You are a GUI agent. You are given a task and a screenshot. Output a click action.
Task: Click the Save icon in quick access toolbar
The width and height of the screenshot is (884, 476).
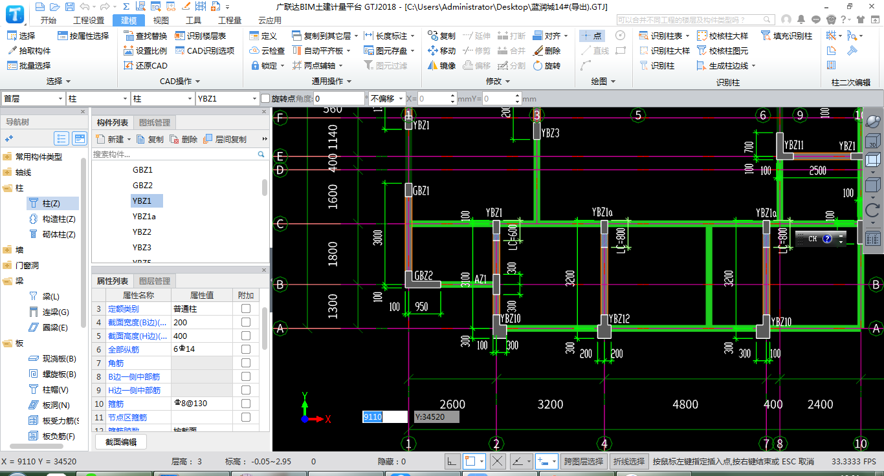(x=69, y=6)
